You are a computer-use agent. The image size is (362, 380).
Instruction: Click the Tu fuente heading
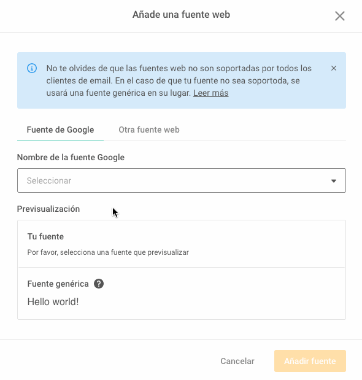click(x=45, y=236)
